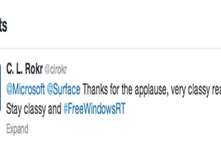Open C. L. Rokr's profile name
Screen dimensions: 221x147
(24, 69)
